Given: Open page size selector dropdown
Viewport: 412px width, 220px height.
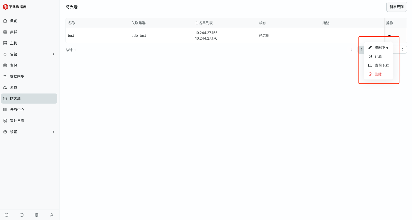Looking at the screenshot, I should point(402,50).
